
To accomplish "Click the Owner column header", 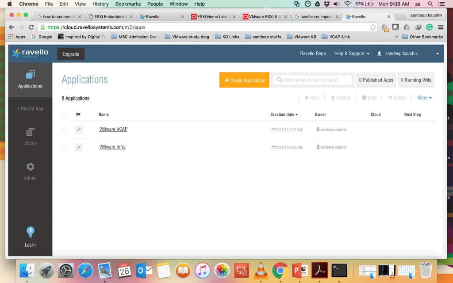I will click(320, 115).
